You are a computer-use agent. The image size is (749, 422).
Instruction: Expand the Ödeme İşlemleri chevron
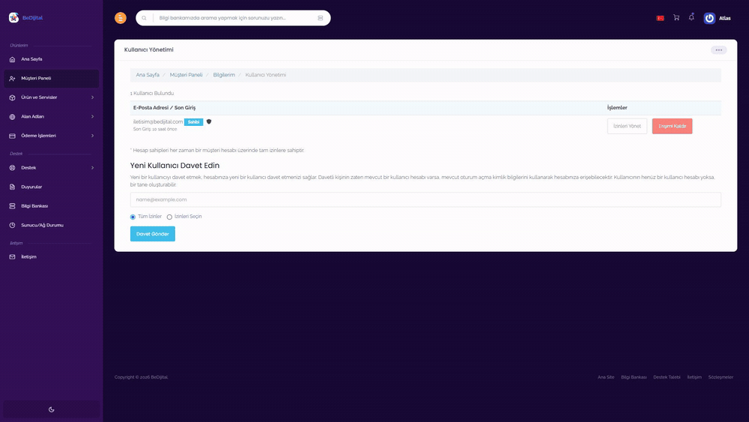pos(93,136)
